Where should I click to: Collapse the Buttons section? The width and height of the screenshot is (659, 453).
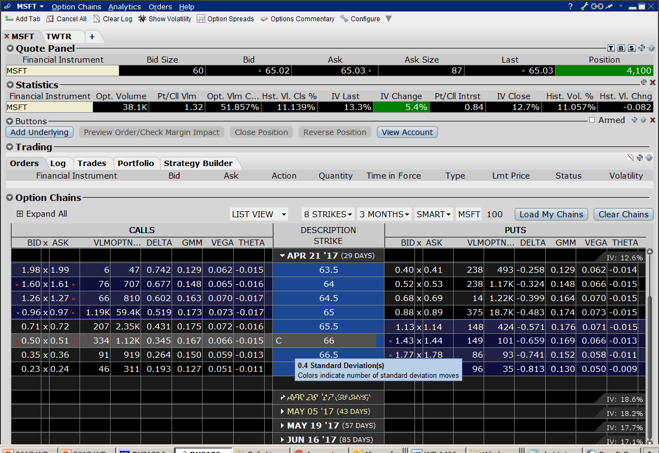(x=10, y=121)
